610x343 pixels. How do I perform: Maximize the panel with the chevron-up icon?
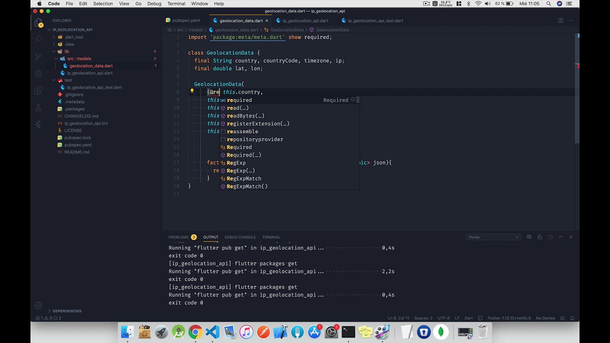pos(560,237)
